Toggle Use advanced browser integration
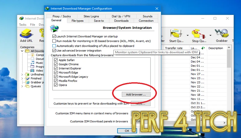Screen dimensions: 241x138 tap(54, 50)
